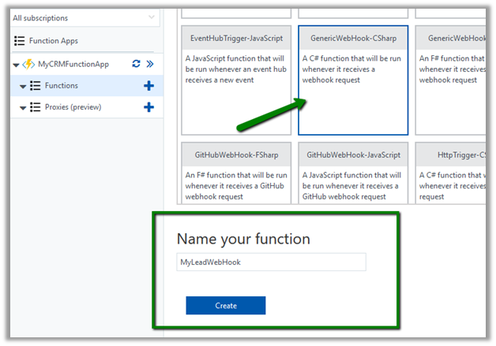Click the Proxies (preview) list icon
This screenshot has height=346, width=496.
35,107
